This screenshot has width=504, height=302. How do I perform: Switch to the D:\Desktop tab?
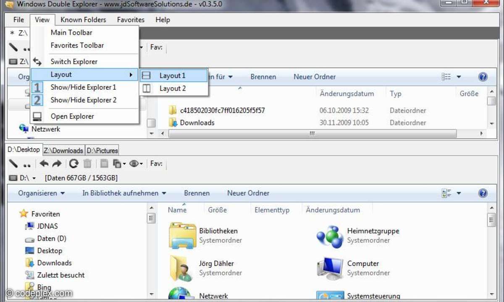coord(24,149)
